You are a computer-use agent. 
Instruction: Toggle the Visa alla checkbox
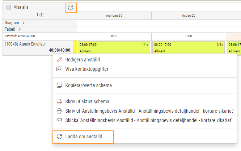click(x=9, y=7)
